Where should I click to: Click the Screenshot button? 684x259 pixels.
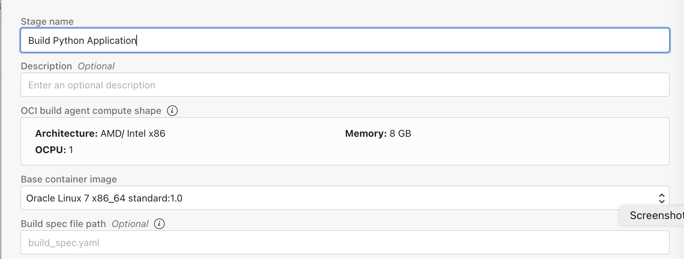655,216
